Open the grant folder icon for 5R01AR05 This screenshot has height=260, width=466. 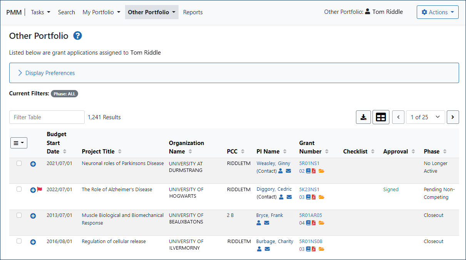[321, 223]
